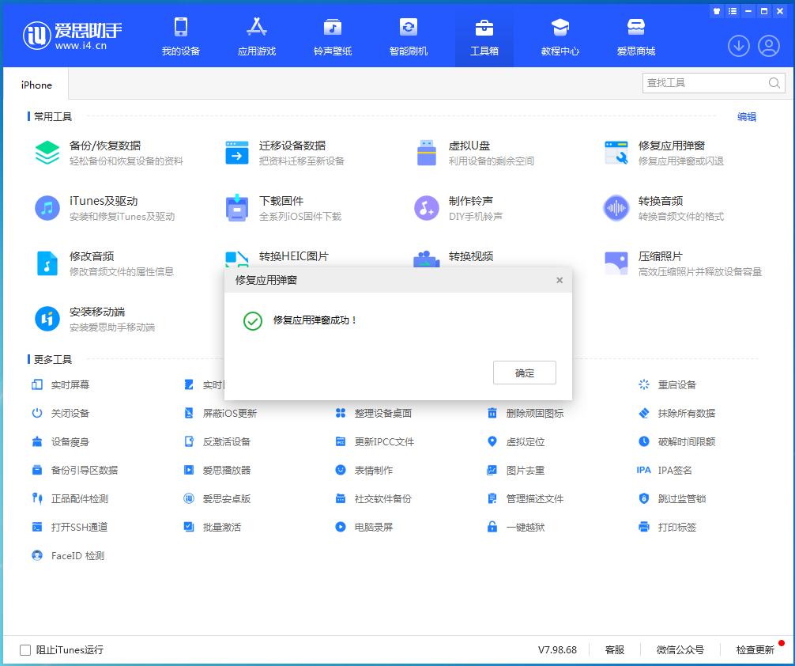The height and width of the screenshot is (666, 795).
Task: Click 编辑 to edit common tools
Action: pos(746,116)
